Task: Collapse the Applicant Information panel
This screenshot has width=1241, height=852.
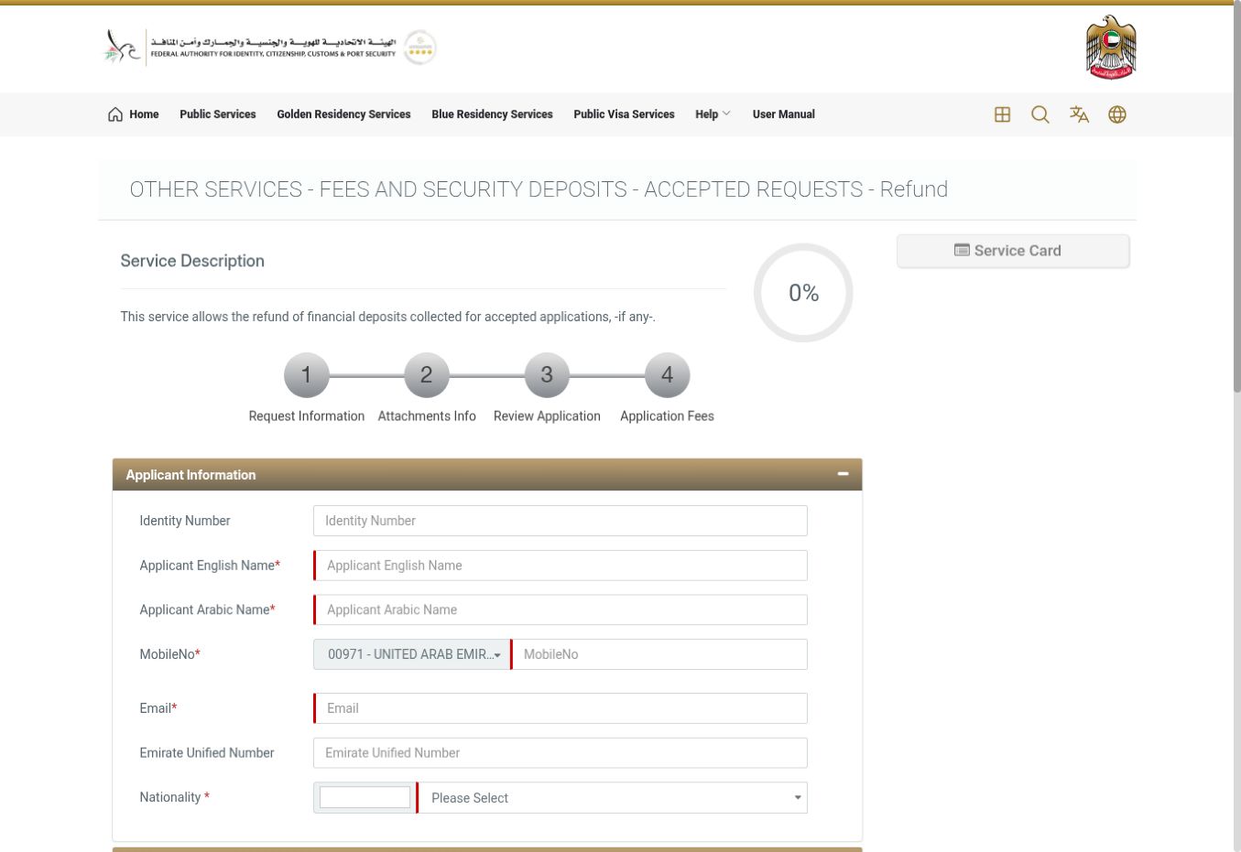Action: 843,474
